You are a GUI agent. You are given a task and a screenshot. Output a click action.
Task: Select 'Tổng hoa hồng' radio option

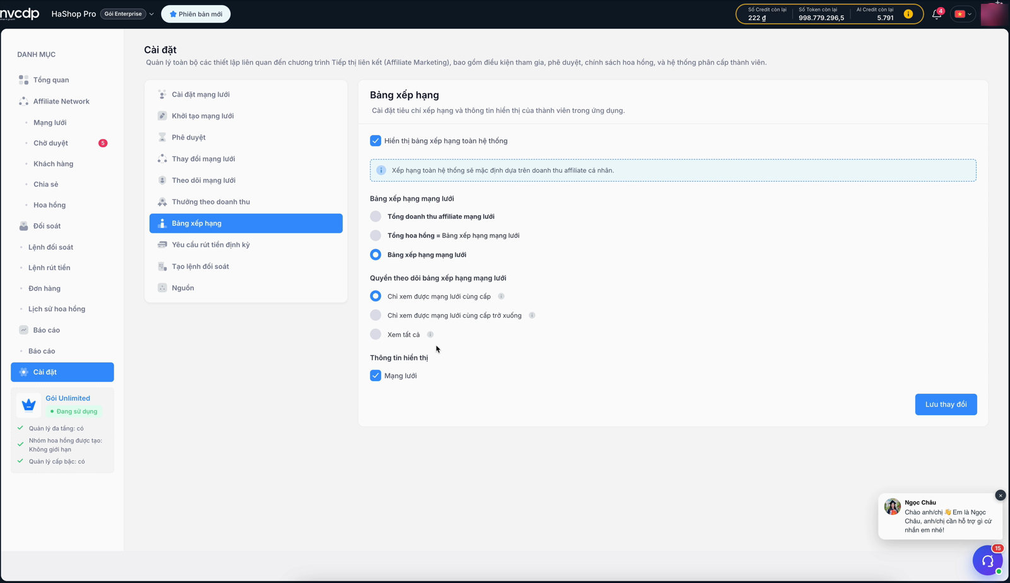click(x=376, y=235)
